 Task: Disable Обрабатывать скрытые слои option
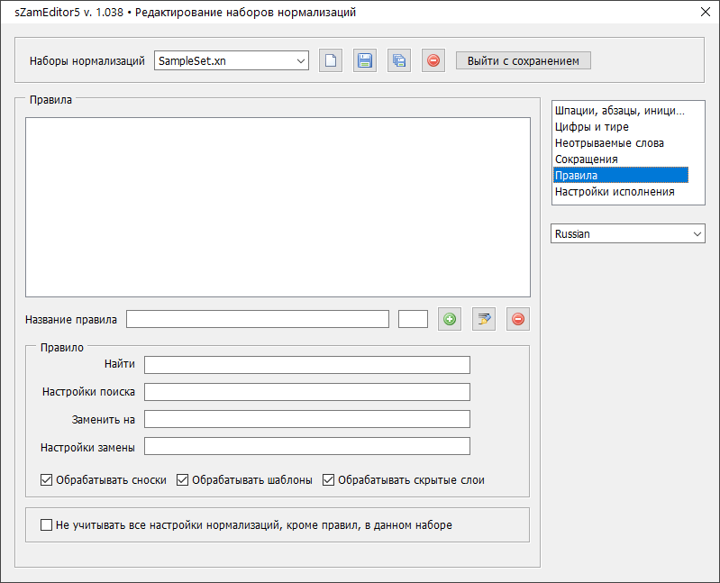click(328, 480)
